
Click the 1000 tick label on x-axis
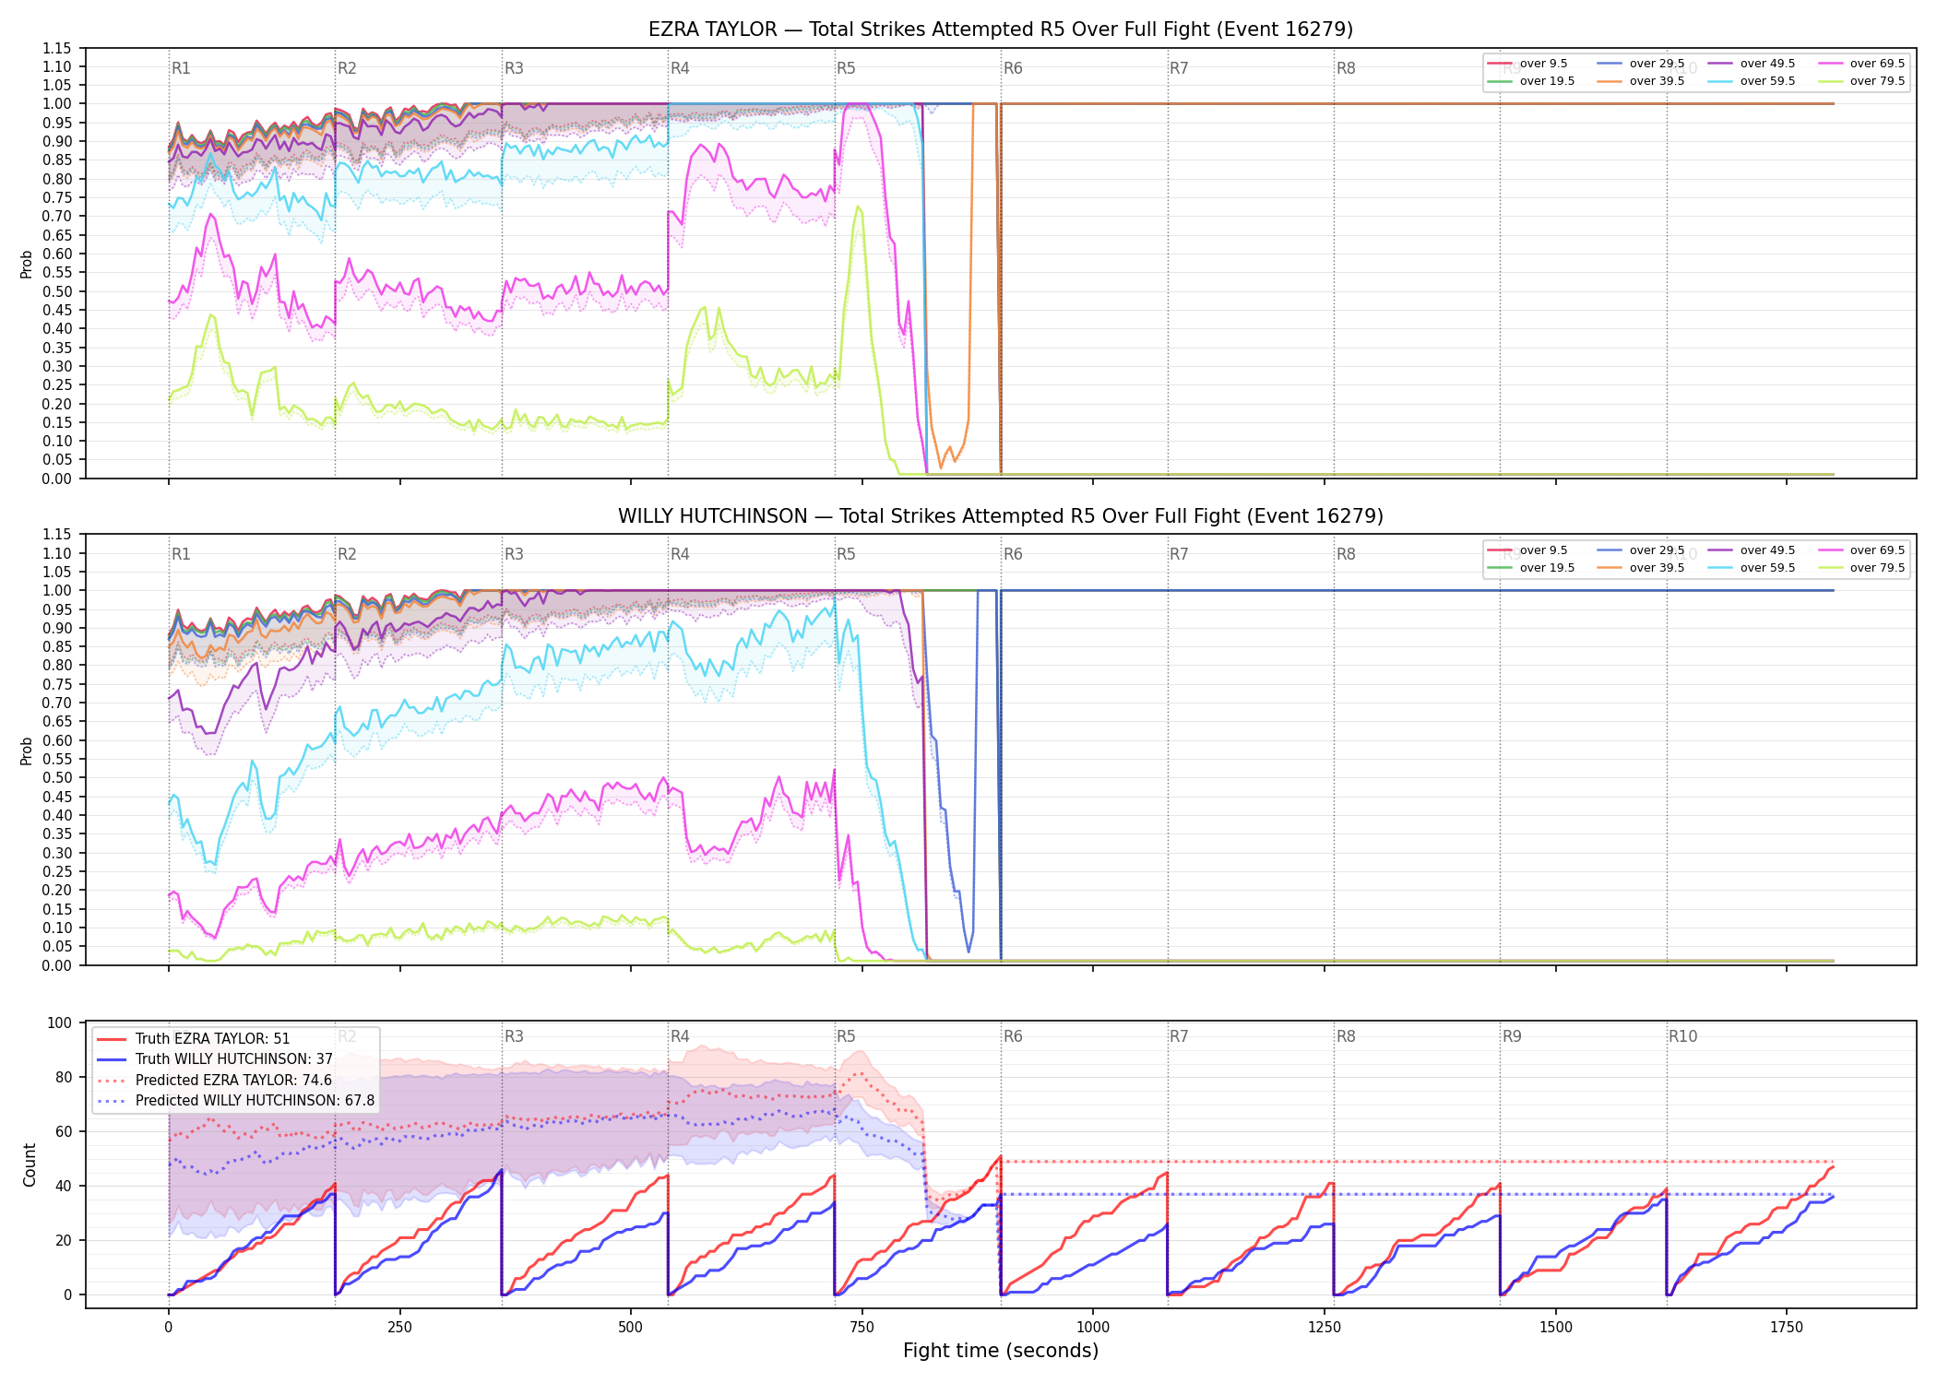(x=1093, y=1328)
